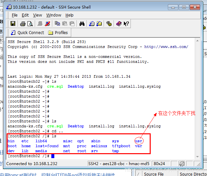Open the Settings toolbar icon

[109, 24]
